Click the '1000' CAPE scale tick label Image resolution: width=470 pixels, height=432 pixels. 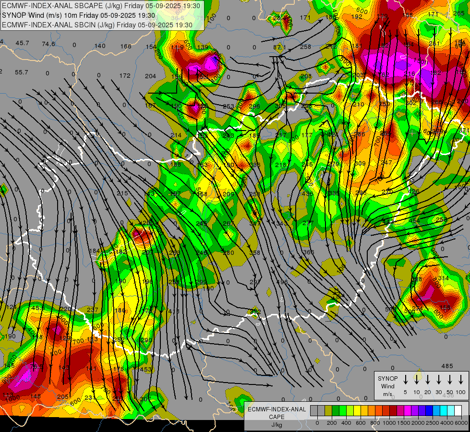click(389, 423)
